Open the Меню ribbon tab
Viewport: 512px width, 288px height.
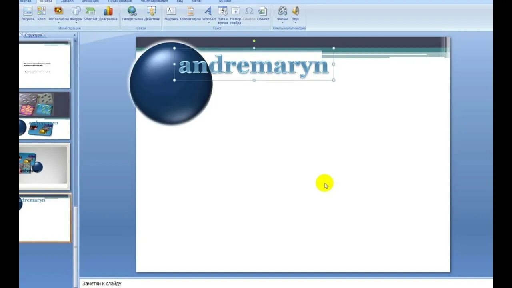coord(196,1)
